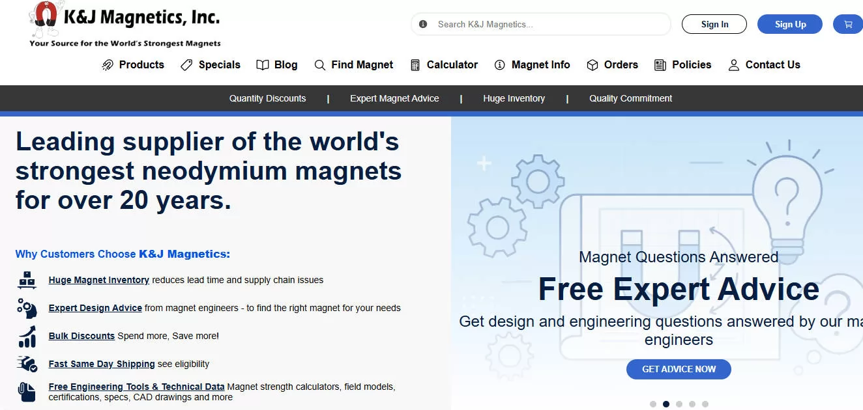This screenshot has width=863, height=410.
Task: Open the Huge Magnet Inventory link
Action: (x=99, y=280)
